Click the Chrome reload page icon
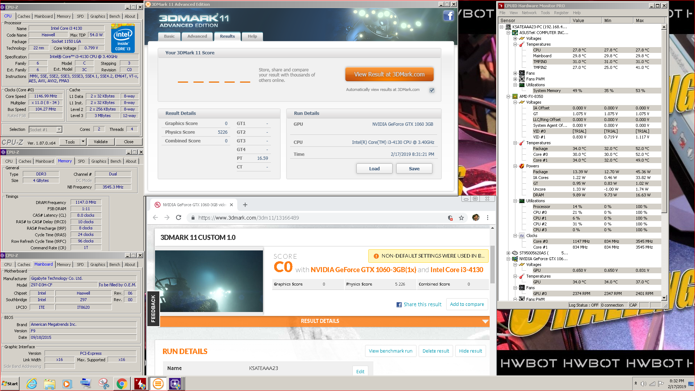Viewport: 695px width, 391px height. 179,217
